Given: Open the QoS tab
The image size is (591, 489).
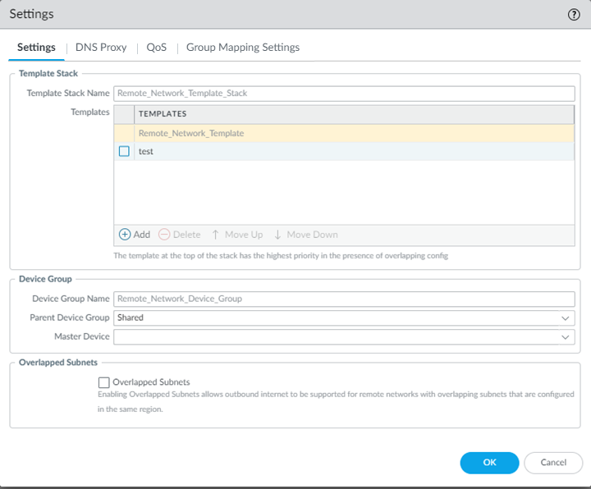Looking at the screenshot, I should point(156,48).
